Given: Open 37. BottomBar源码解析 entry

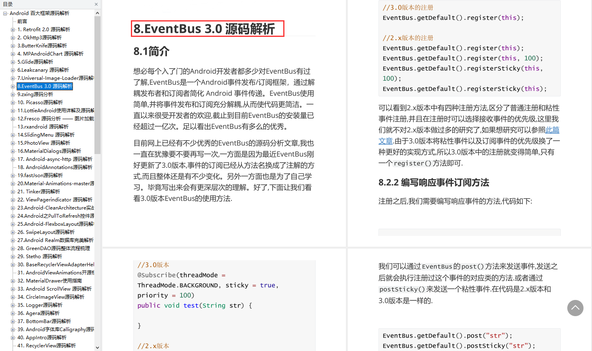Looking at the screenshot, I should tap(44, 321).
